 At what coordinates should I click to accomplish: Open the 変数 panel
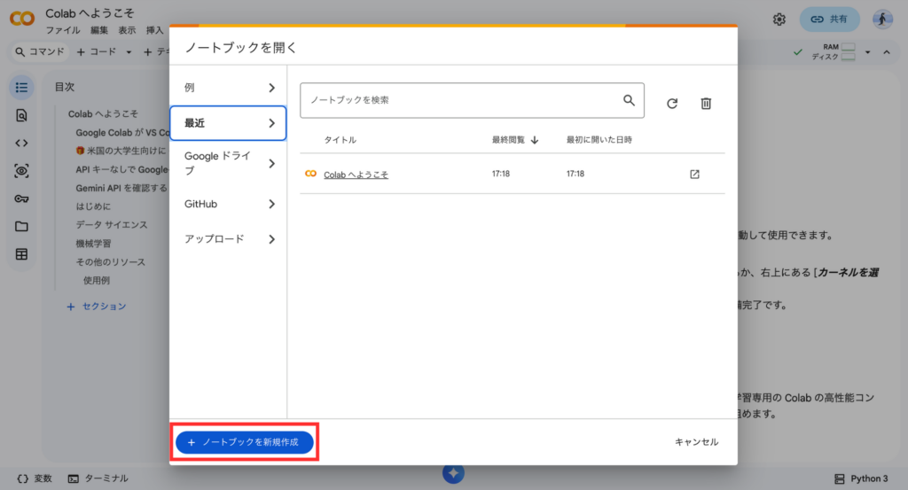coord(35,479)
